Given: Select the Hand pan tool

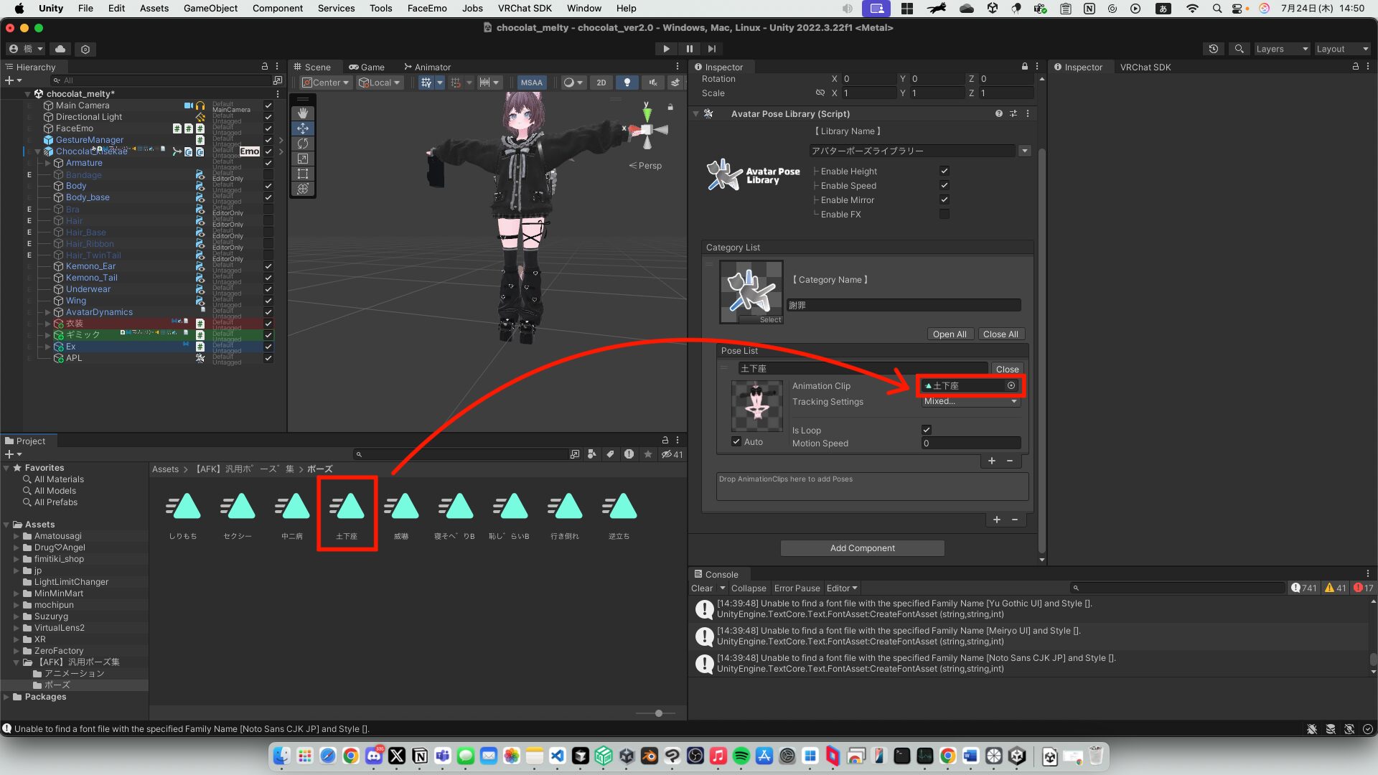Looking at the screenshot, I should click(x=302, y=113).
